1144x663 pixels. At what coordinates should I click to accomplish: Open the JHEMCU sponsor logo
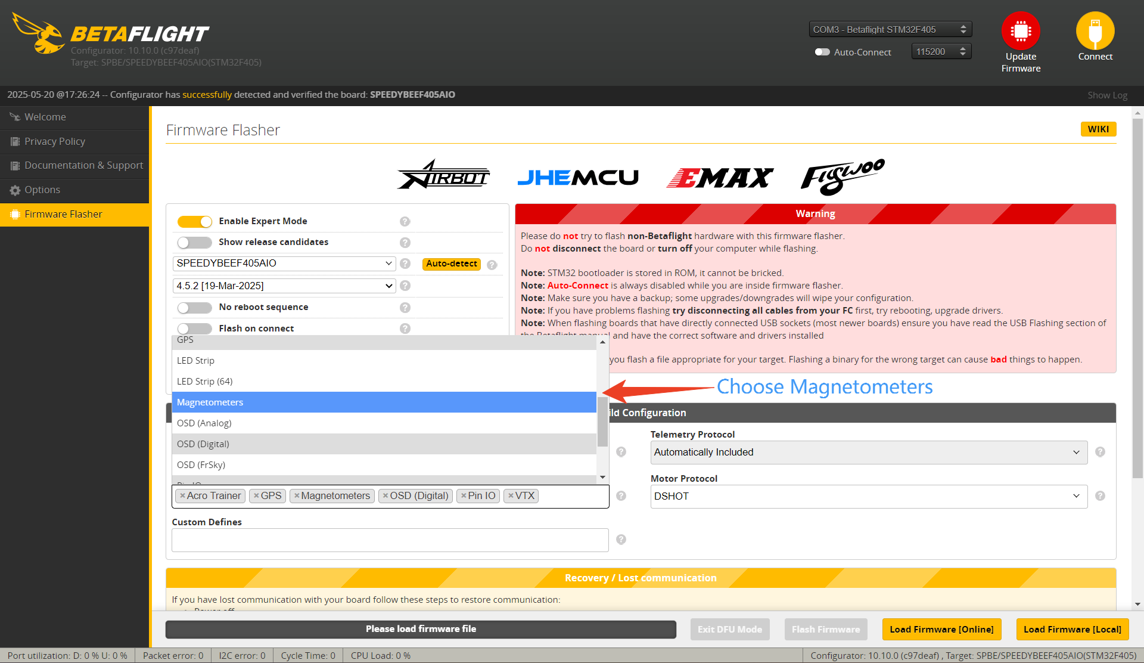coord(578,177)
